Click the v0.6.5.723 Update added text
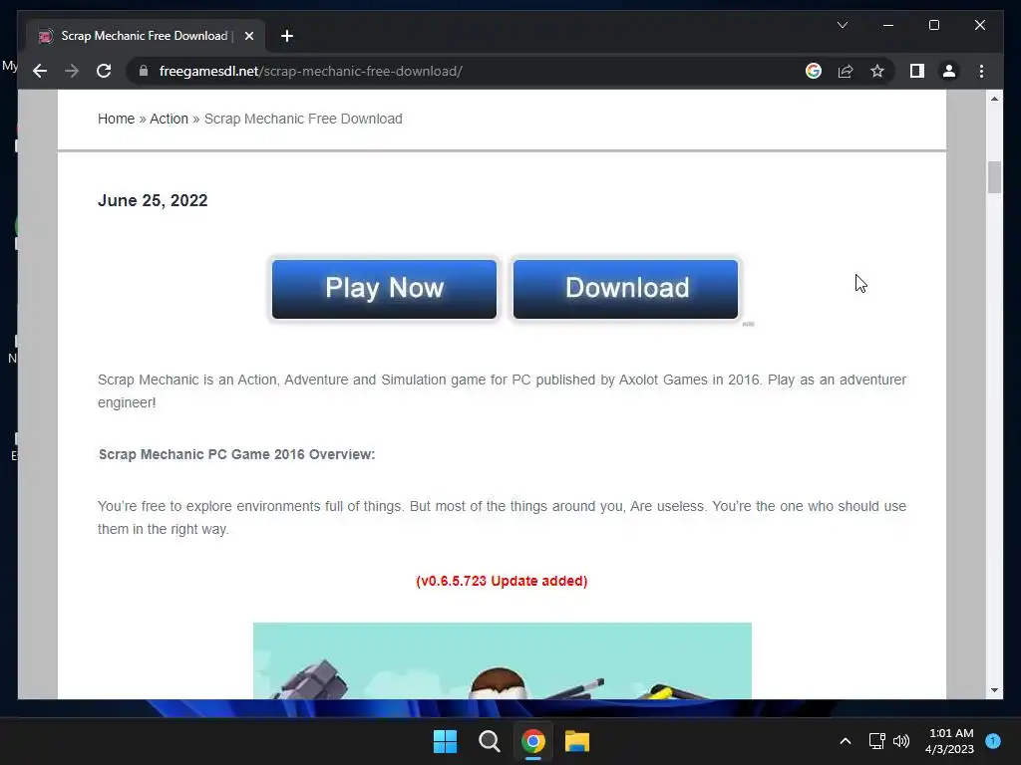1021x765 pixels. tap(502, 581)
